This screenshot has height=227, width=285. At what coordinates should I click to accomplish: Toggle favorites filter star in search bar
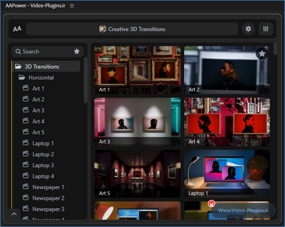77,52
